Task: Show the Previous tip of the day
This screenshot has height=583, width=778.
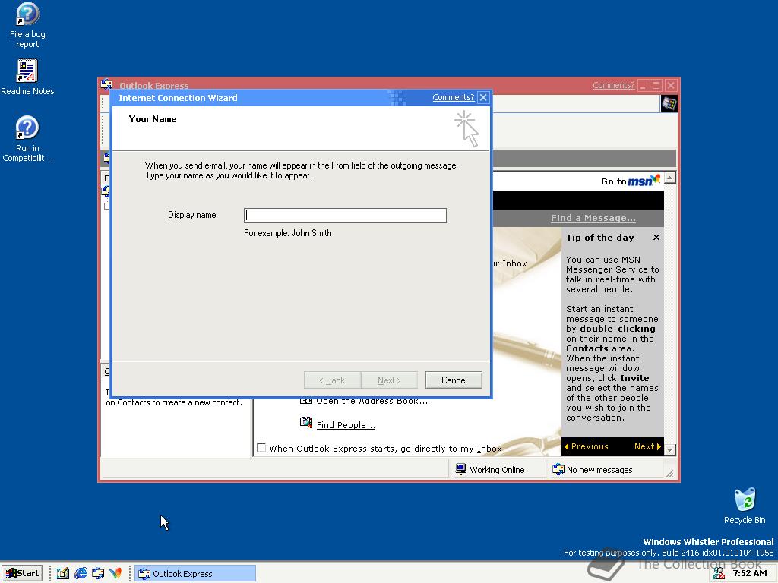Action: click(x=587, y=446)
